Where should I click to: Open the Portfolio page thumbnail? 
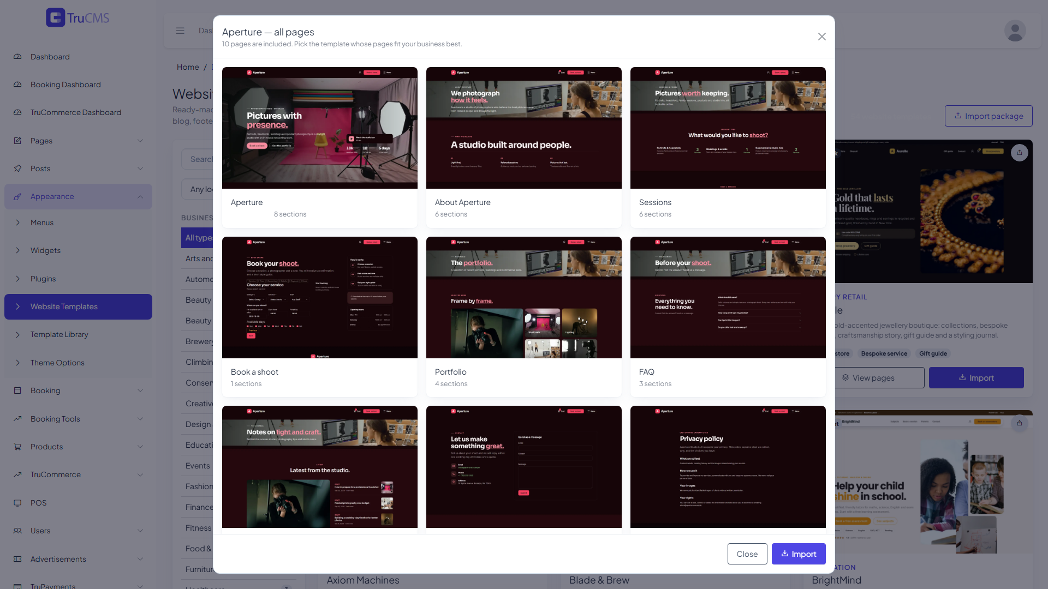pos(524,297)
